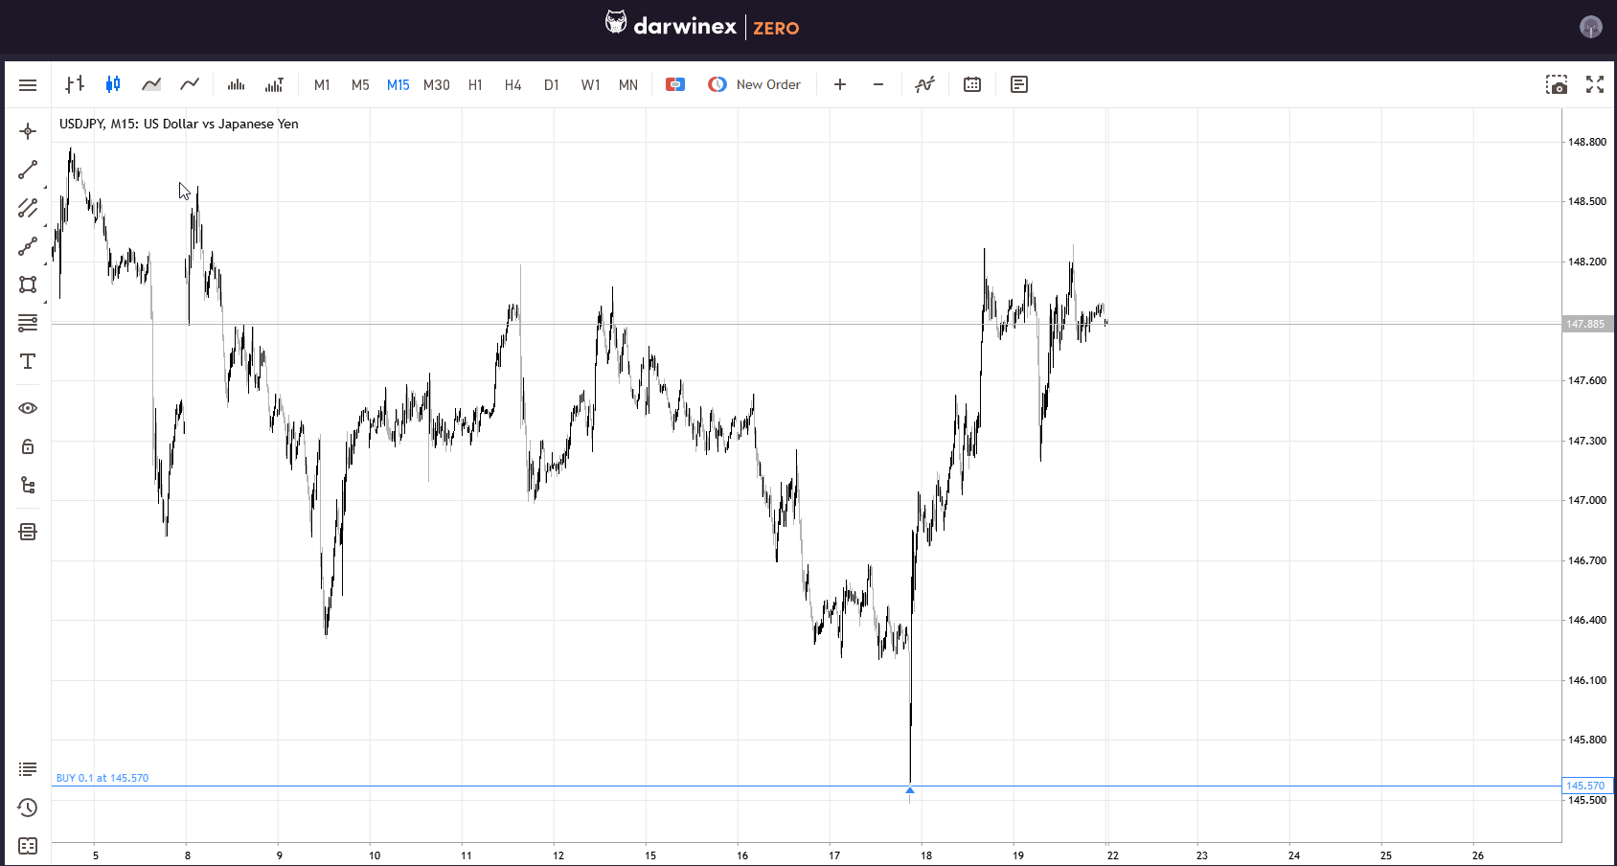Toggle one-click trading panel icon
Image resolution: width=1617 pixels, height=866 pixels.
tap(675, 84)
